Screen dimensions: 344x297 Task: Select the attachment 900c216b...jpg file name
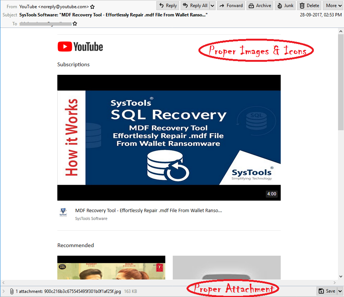click(83, 291)
